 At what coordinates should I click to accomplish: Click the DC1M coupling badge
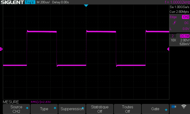[x=185, y=36]
